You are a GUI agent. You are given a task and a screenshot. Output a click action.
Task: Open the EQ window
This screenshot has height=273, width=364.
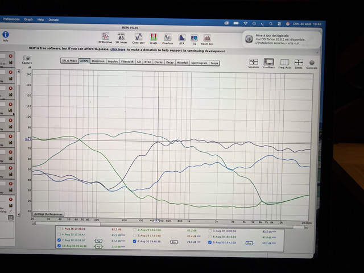pyautogui.click(x=194, y=39)
